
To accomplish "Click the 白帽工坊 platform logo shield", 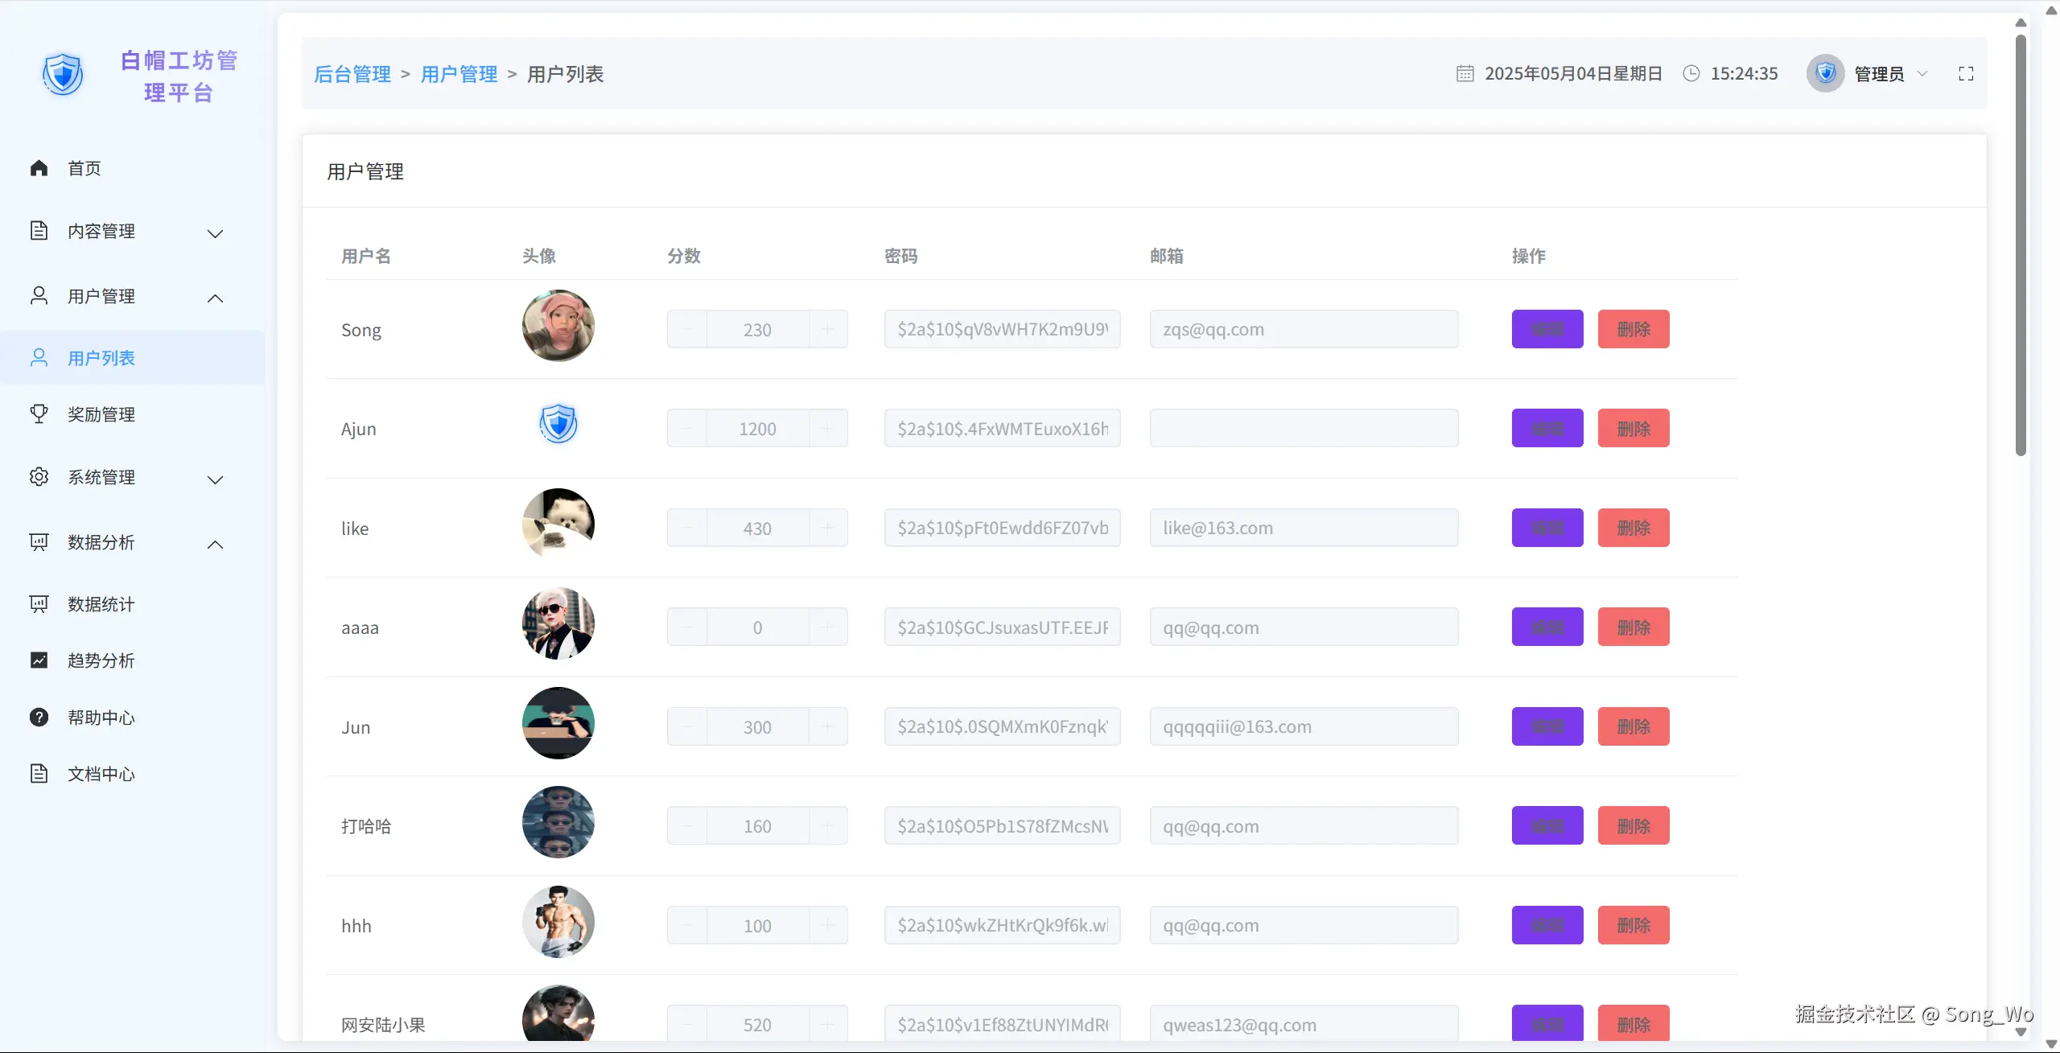I will (63, 74).
